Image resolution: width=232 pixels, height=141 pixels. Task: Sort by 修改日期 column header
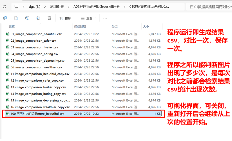click(80, 26)
